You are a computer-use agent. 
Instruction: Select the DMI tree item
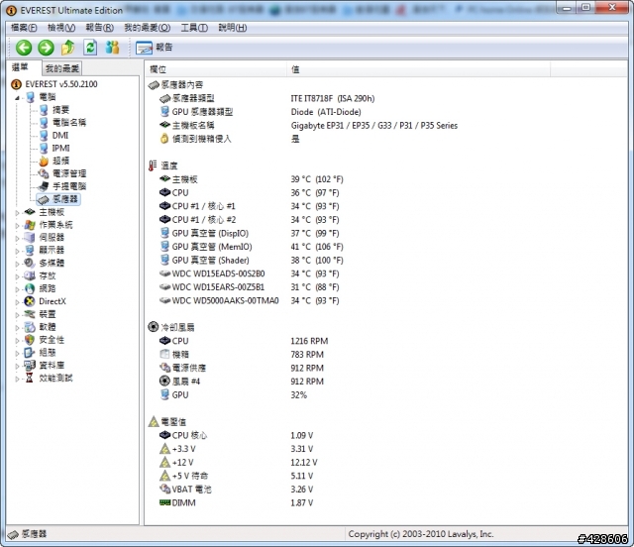pos(60,136)
